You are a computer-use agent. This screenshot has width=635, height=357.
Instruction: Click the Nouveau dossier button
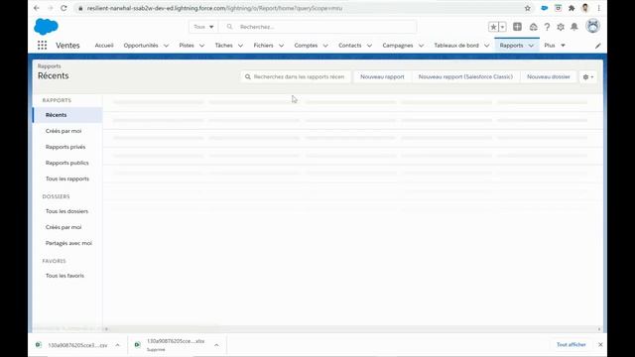point(549,77)
